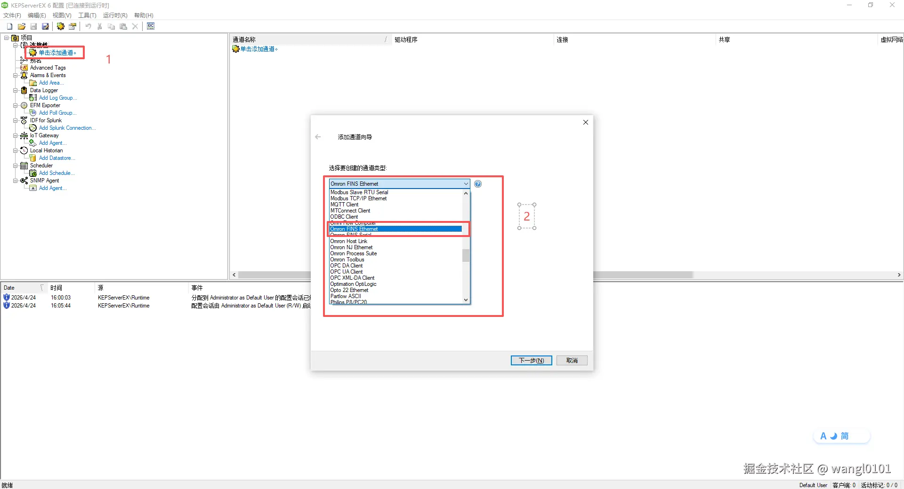The image size is (904, 489).
Task: Collapse the IoT Gateway node
Action: tap(16, 135)
